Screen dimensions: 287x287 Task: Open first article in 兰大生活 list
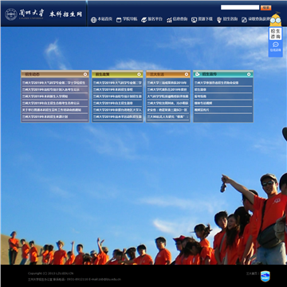(x=167, y=83)
